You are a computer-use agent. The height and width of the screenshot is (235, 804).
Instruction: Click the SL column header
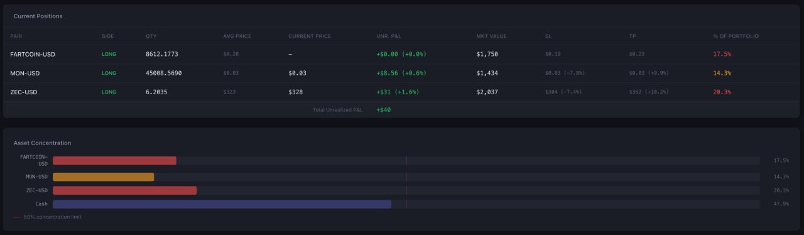tap(548, 36)
